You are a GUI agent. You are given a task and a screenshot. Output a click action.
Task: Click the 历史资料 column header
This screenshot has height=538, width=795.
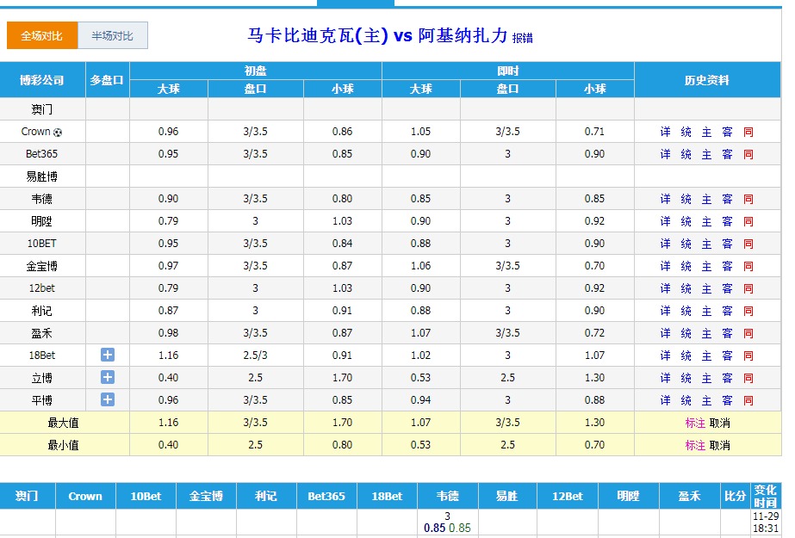[x=707, y=79]
